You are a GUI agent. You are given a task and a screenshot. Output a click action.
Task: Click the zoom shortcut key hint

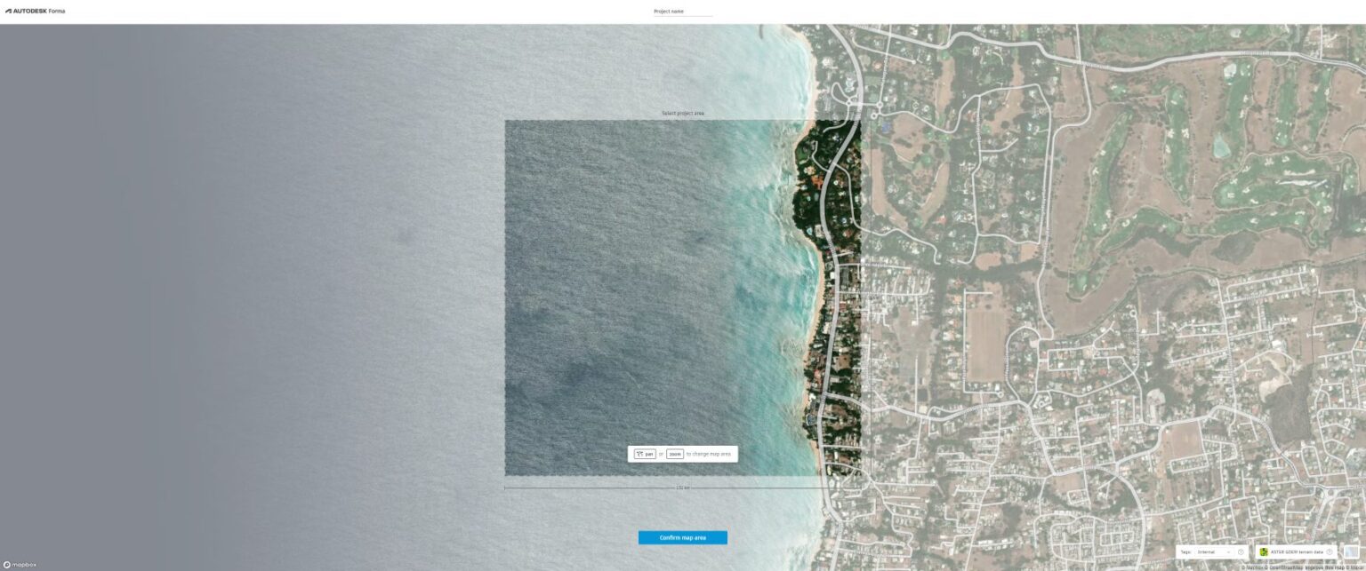point(673,454)
